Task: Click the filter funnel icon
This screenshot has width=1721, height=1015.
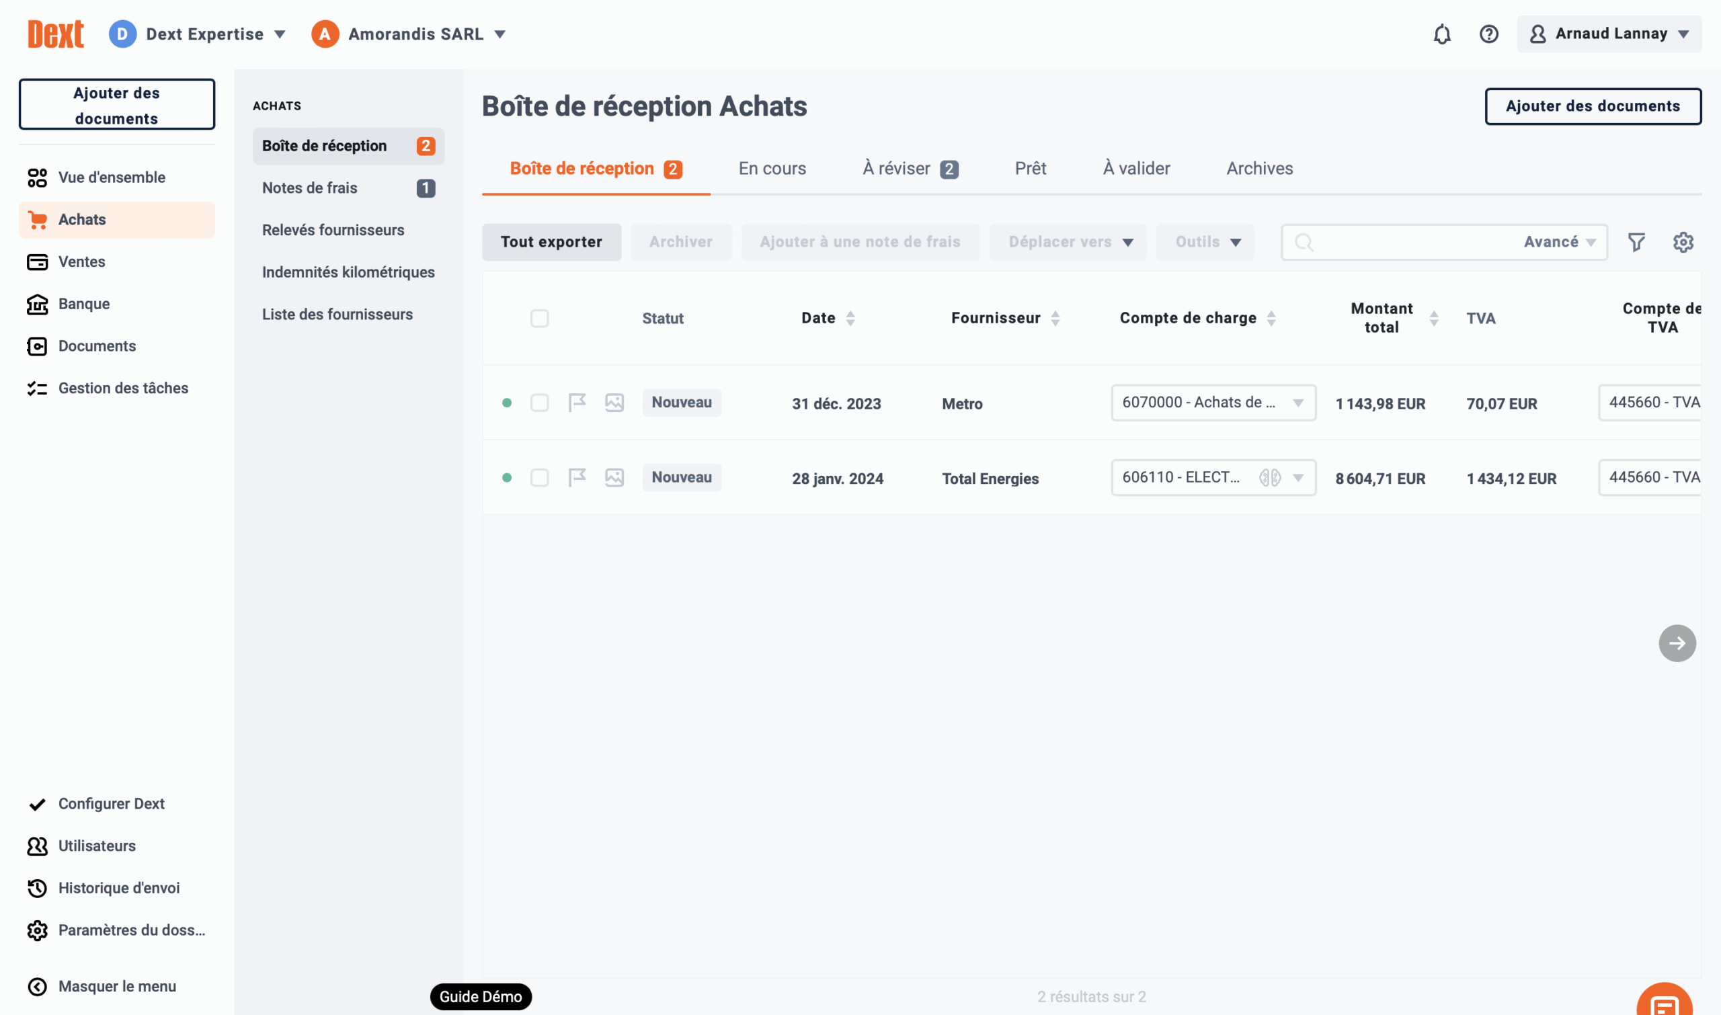Action: [1636, 242]
